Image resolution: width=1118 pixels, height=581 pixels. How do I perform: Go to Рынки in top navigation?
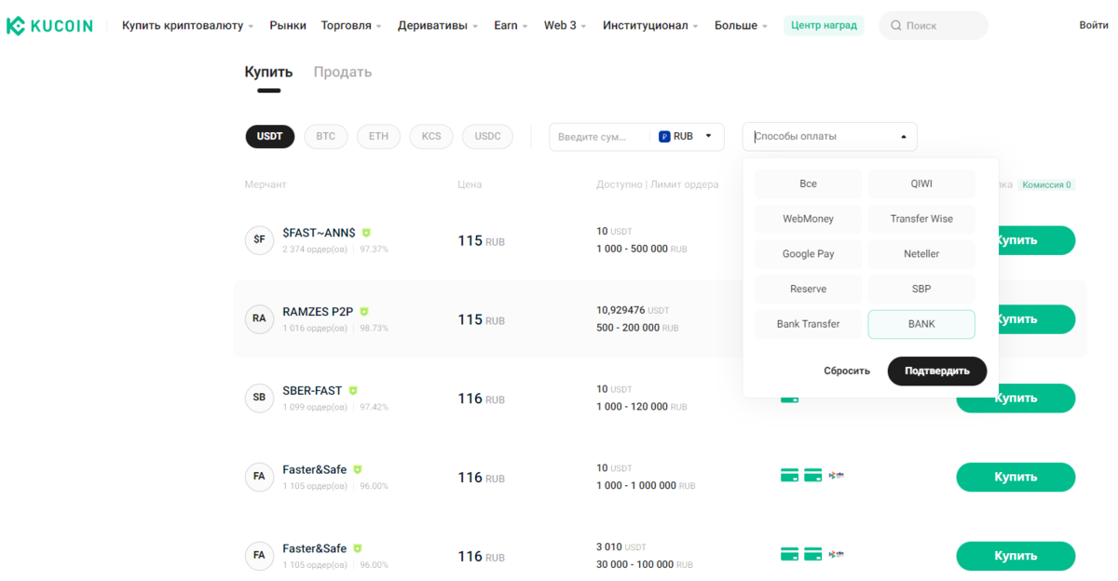(288, 26)
